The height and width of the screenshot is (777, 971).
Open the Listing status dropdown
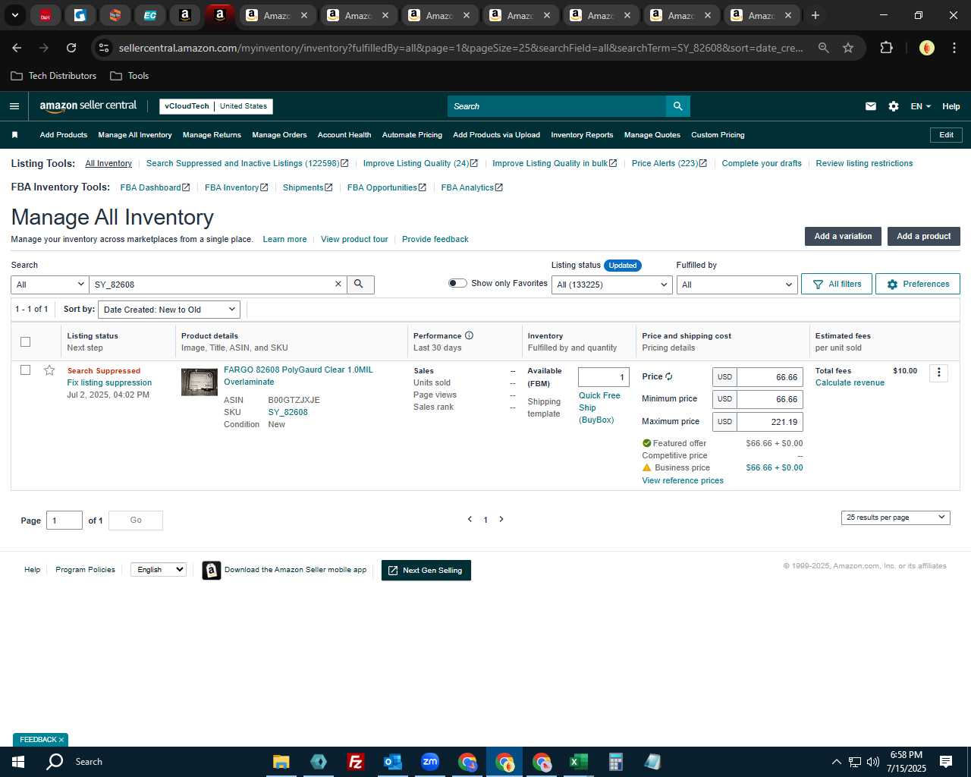[x=611, y=285]
